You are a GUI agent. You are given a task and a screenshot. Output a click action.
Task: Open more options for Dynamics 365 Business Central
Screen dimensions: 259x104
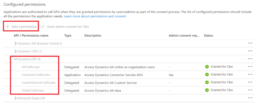[250, 43]
